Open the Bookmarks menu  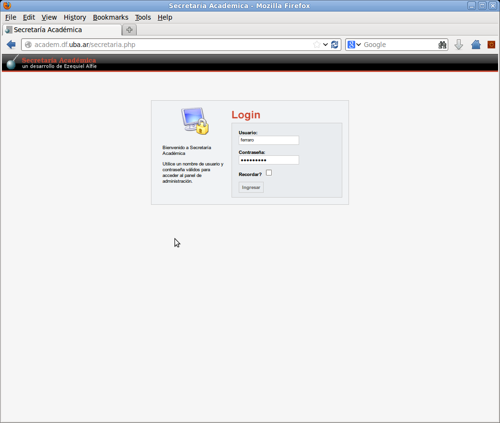[x=111, y=17]
